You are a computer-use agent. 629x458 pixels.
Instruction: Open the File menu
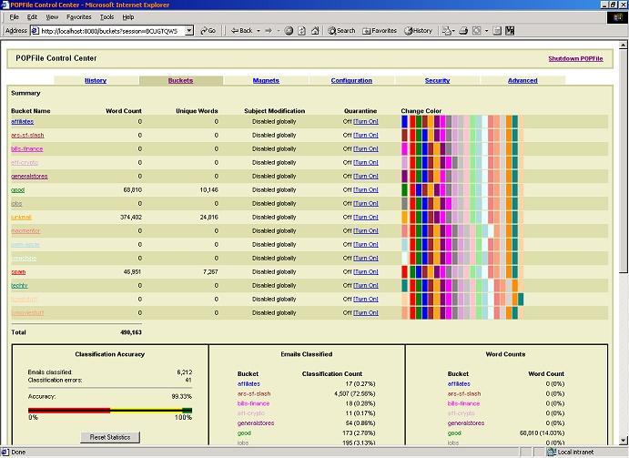[14, 17]
